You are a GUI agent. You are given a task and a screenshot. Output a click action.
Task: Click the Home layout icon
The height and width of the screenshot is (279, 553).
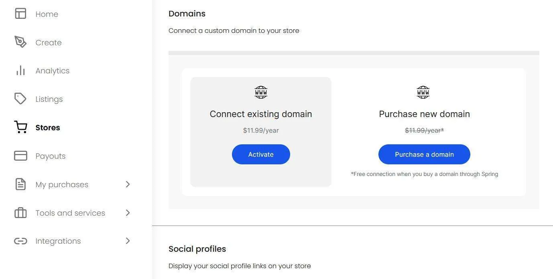pyautogui.click(x=20, y=14)
